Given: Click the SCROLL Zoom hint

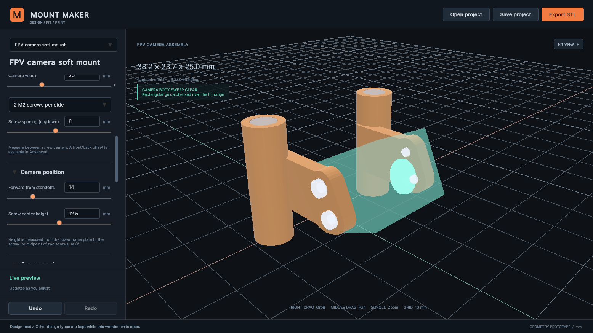Looking at the screenshot, I should [x=385, y=307].
